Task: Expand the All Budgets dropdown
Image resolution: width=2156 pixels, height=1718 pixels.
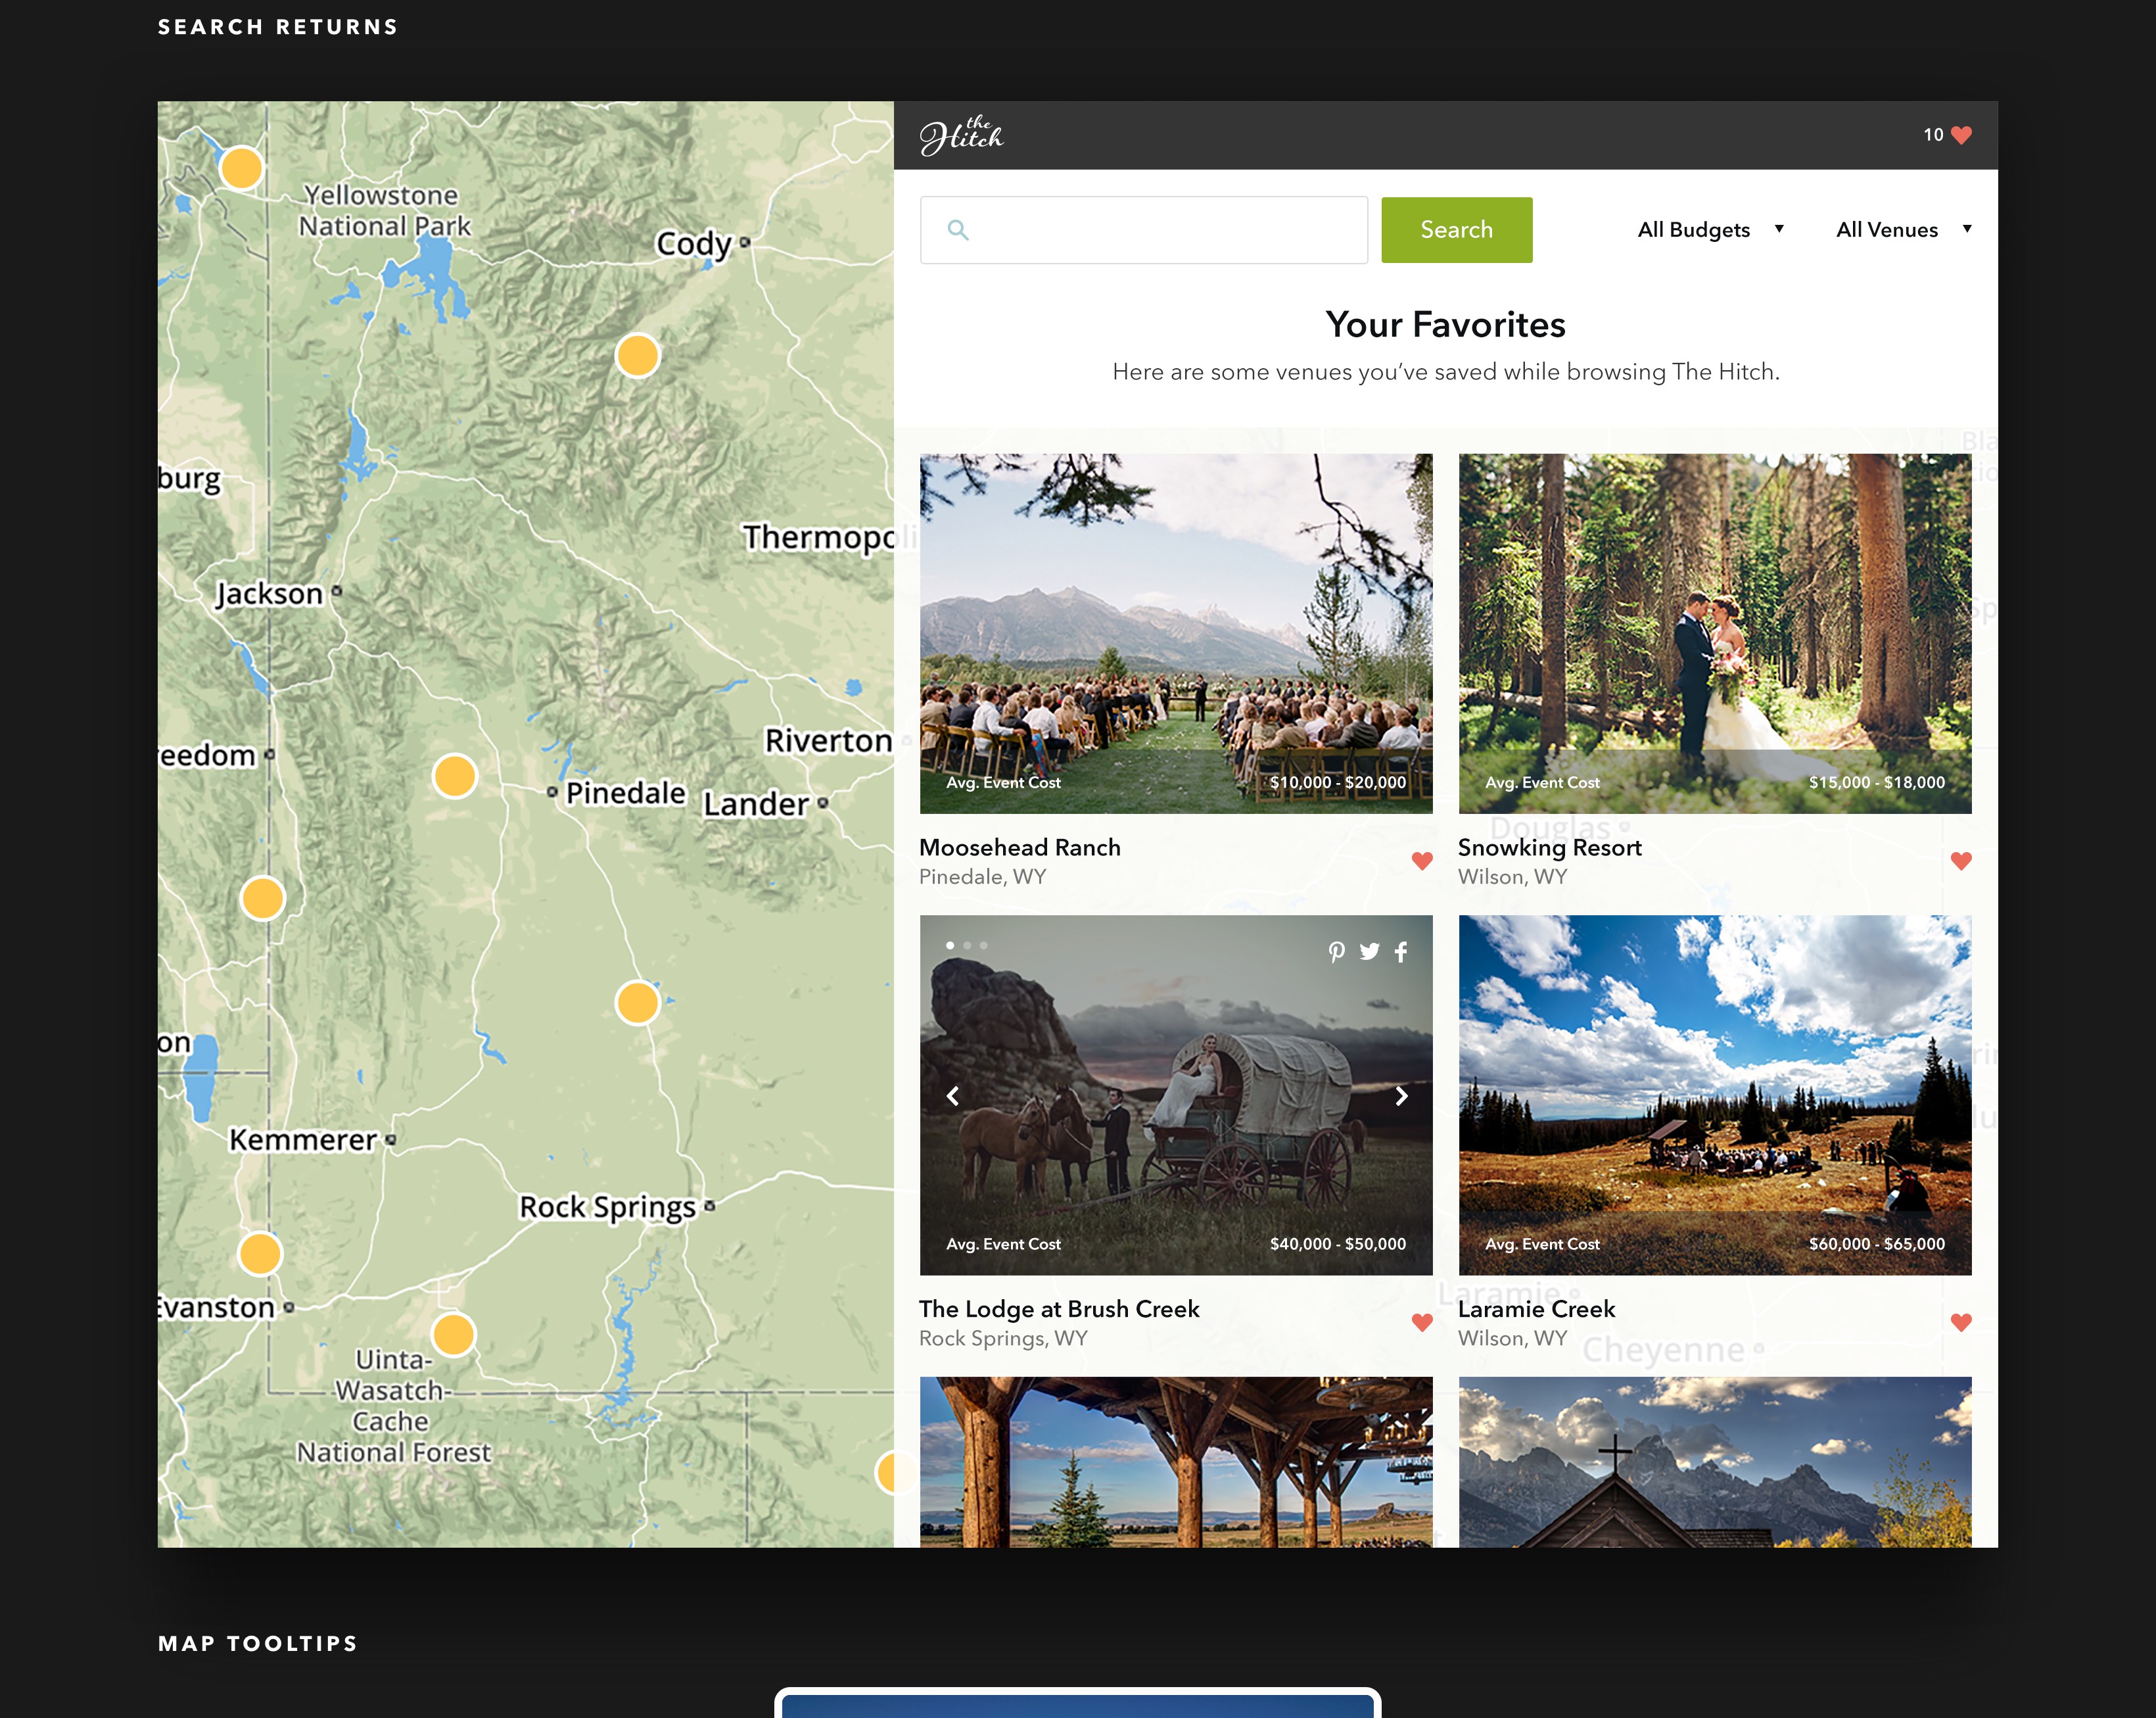Action: pos(1710,230)
